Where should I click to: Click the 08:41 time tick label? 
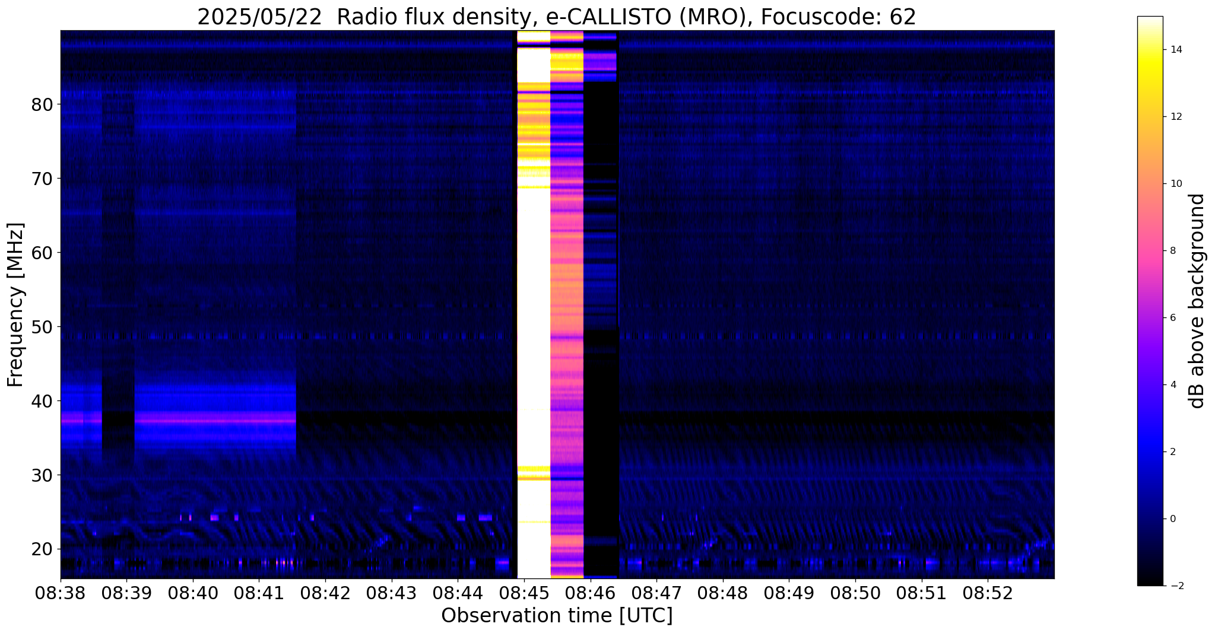tap(259, 593)
